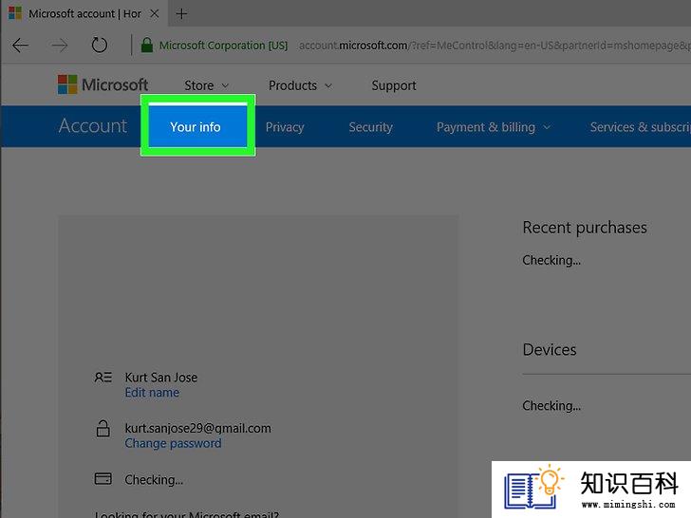Click the address bar URL
The image size is (691, 518).
pos(495,46)
